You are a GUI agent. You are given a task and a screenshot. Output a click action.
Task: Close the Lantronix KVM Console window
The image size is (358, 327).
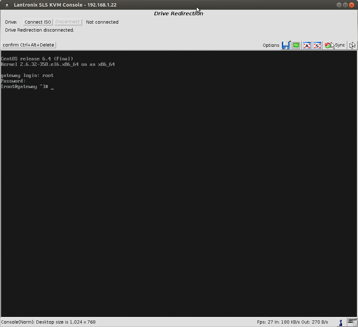click(x=351, y=5)
